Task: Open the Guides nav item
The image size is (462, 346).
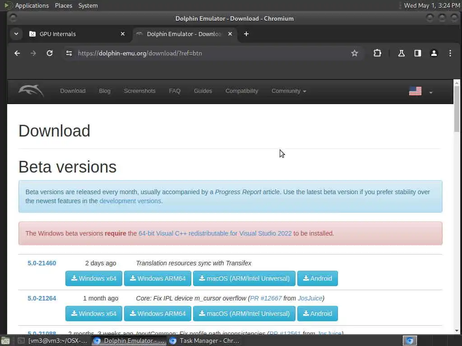Action: (x=203, y=91)
